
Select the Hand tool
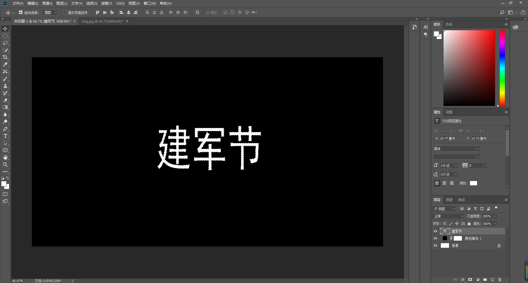coord(5,157)
